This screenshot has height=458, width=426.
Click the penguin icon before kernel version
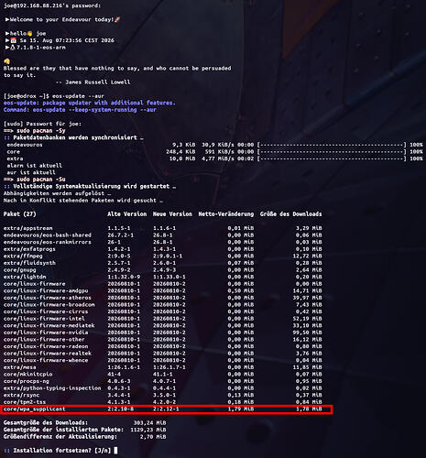pos(13,48)
